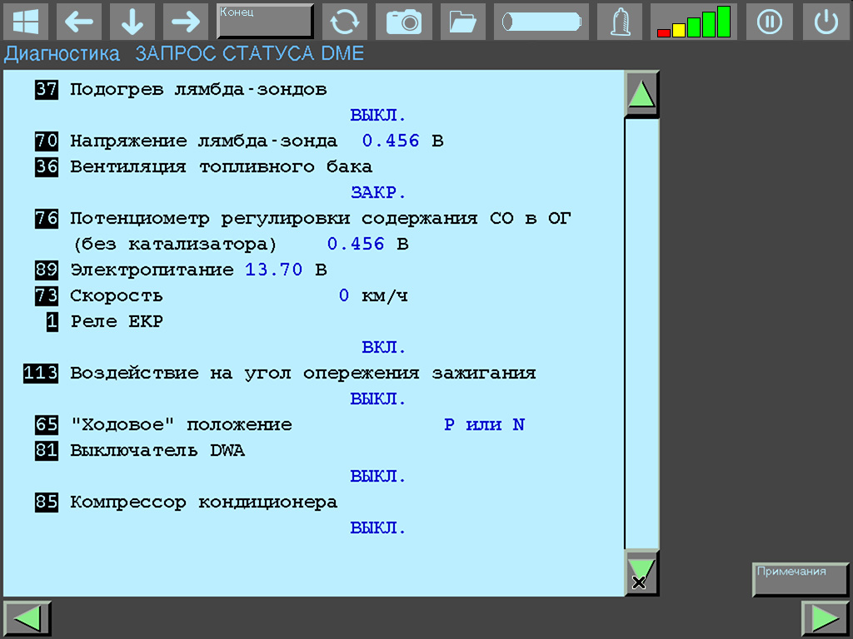Click the white cylinder toolbar icon
Image resolution: width=853 pixels, height=639 pixels.
click(541, 22)
